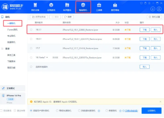
Task: Go to 我的设备 tab
Action: pyautogui.click(x=35, y=7)
